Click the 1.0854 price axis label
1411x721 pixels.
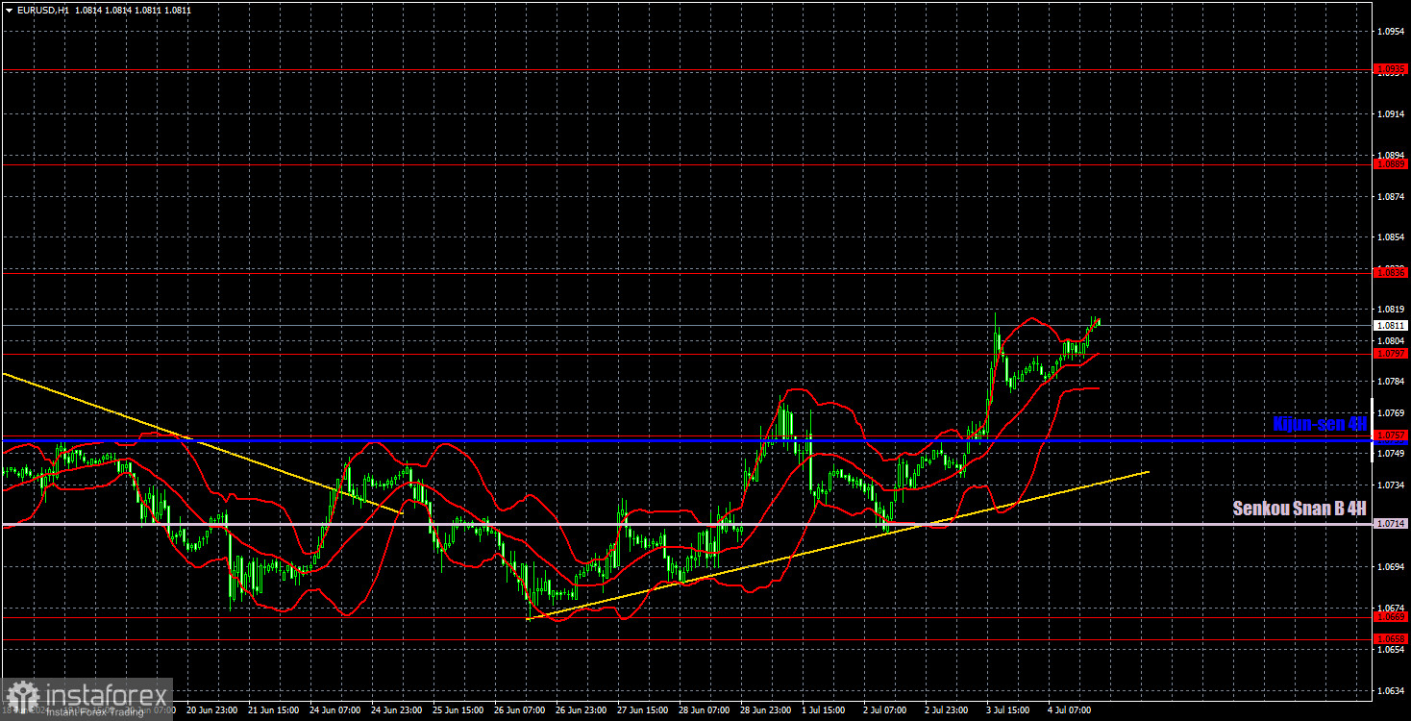click(x=1392, y=237)
